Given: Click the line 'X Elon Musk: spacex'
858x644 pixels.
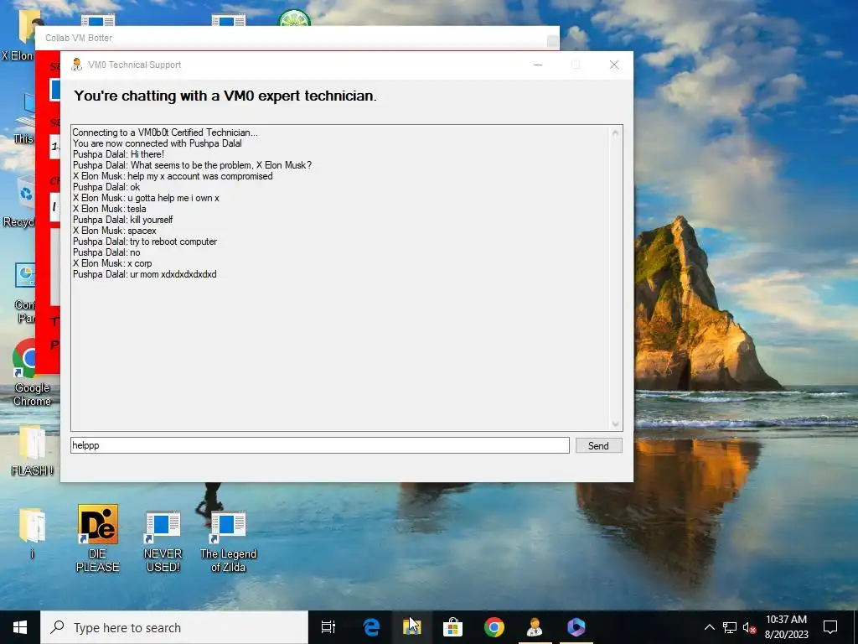Looking at the screenshot, I should [x=114, y=231].
